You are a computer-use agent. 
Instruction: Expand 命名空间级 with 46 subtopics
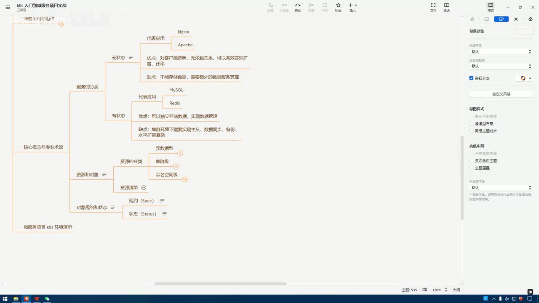(184, 180)
